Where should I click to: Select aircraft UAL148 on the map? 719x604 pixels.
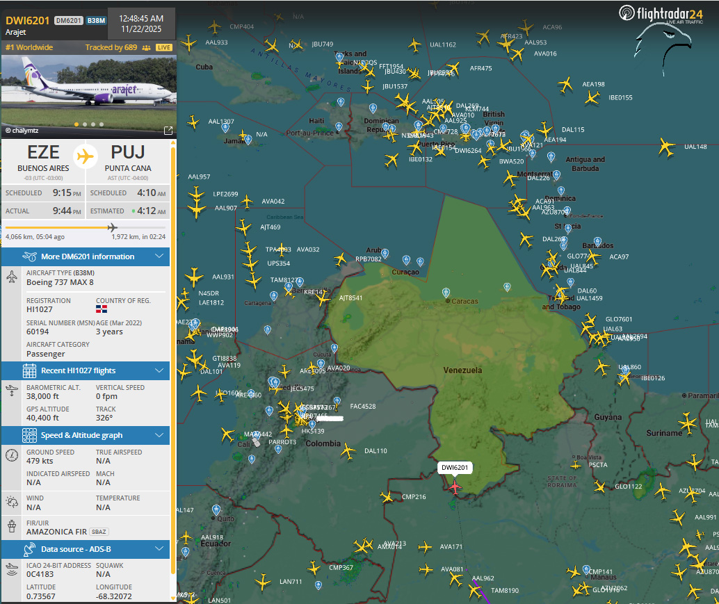pos(666,147)
